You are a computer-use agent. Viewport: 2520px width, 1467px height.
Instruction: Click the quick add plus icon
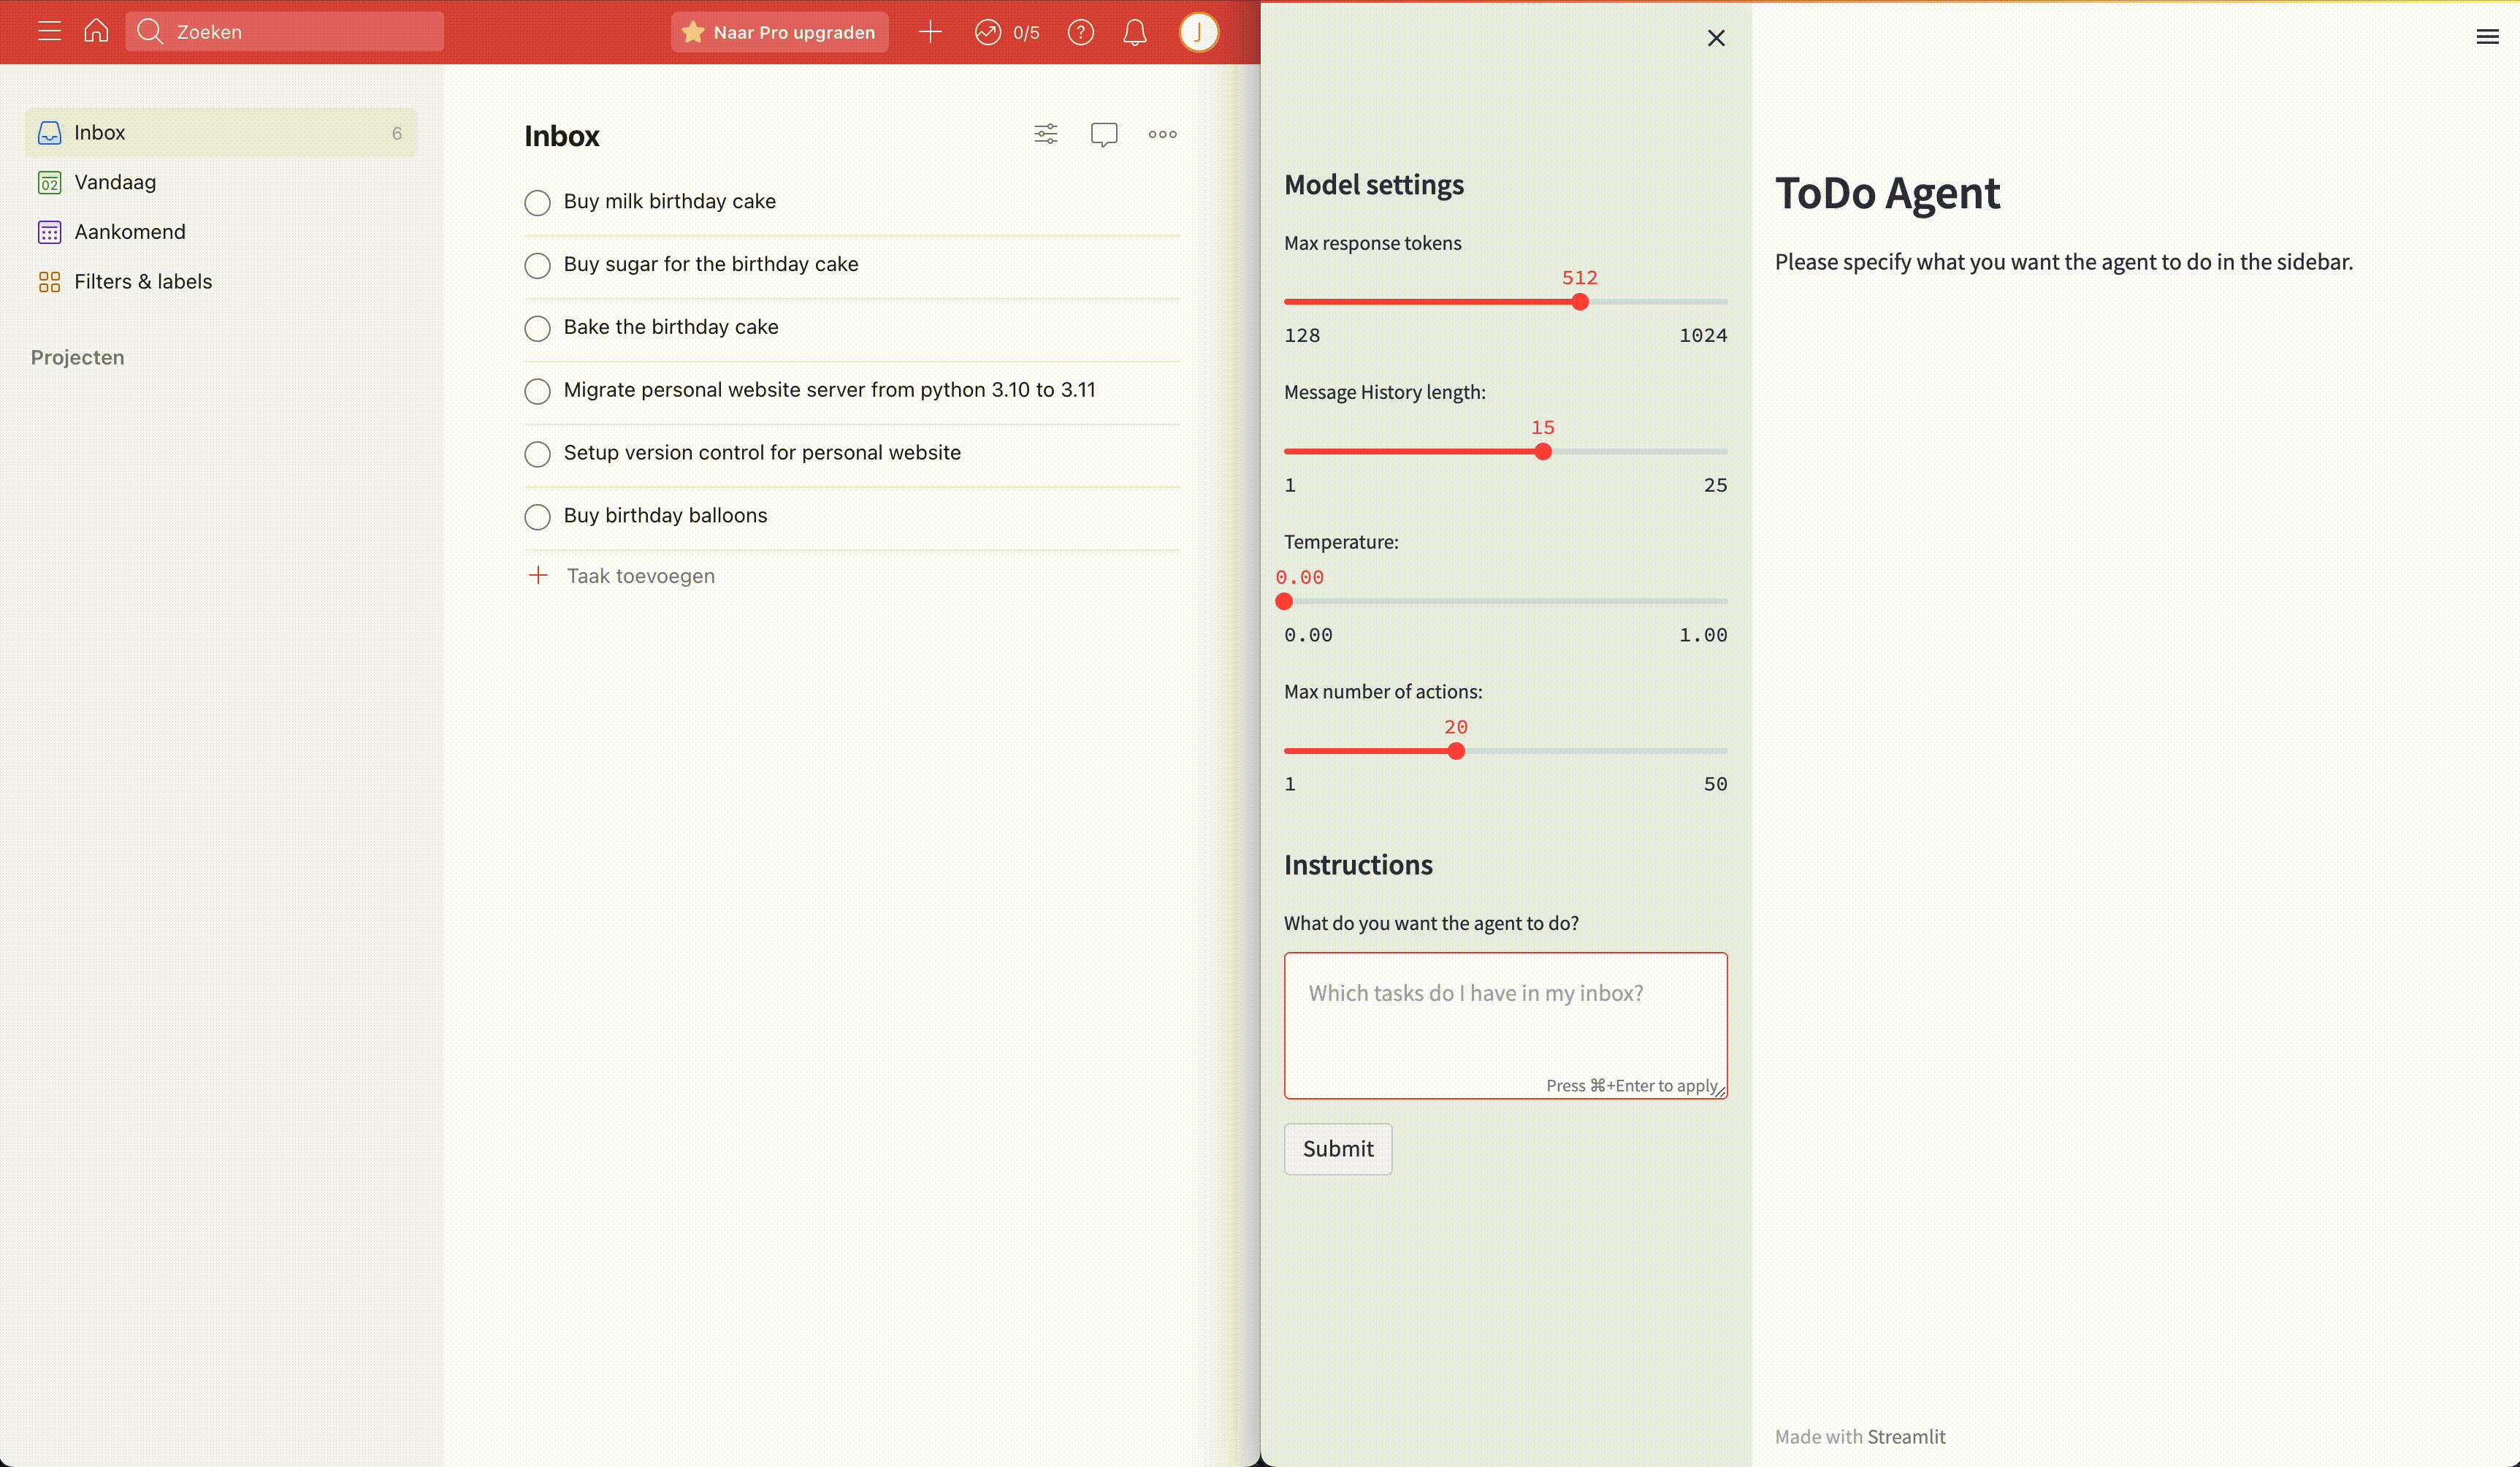(x=930, y=32)
